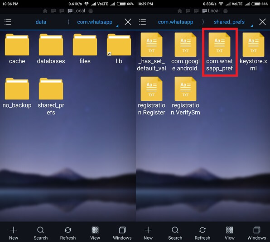Tap View in the right bottom toolbar
This screenshot has height=242, width=270.
tap(230, 233)
